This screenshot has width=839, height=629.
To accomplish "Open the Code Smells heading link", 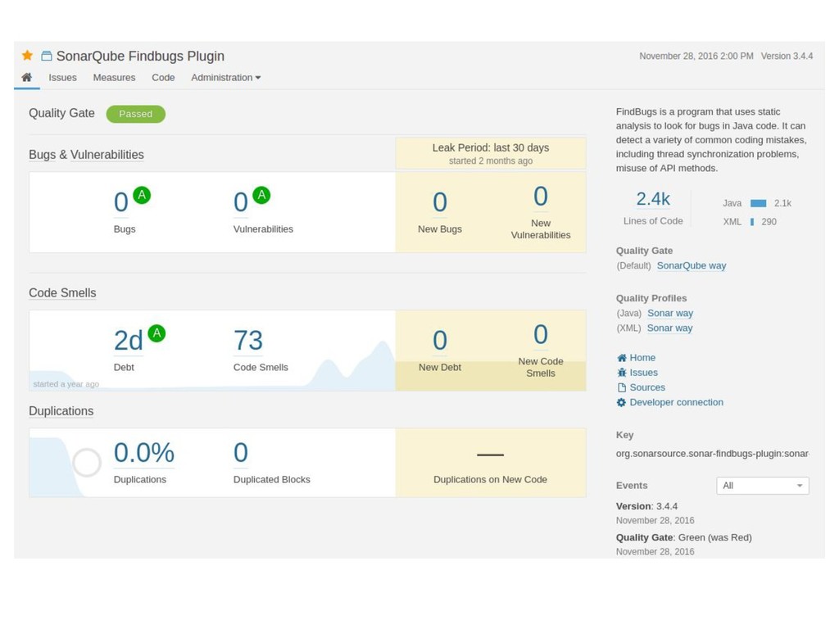I will 62,293.
